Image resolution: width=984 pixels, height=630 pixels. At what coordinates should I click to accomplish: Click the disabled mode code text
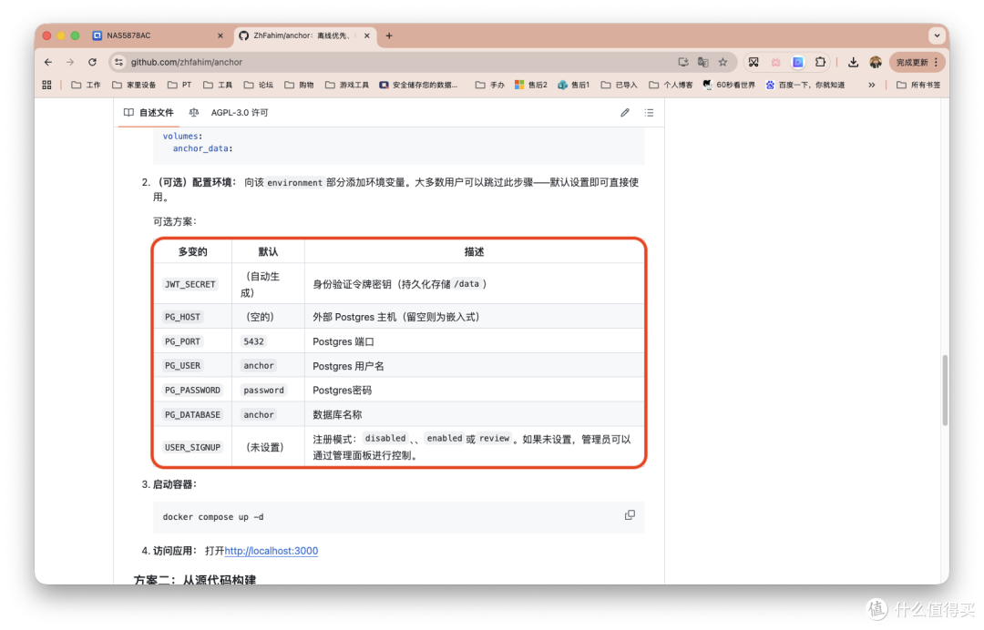click(385, 438)
